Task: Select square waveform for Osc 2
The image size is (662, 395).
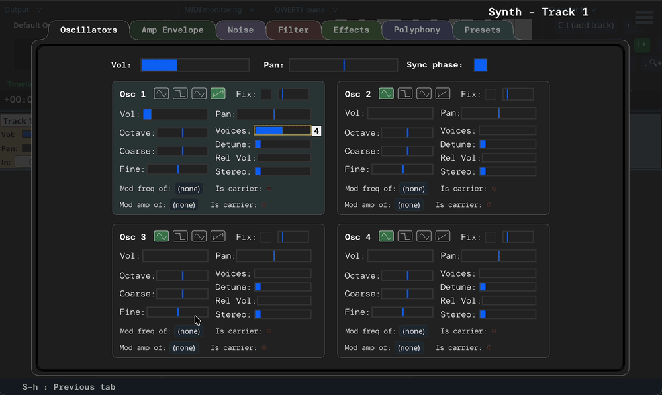Action: point(405,94)
